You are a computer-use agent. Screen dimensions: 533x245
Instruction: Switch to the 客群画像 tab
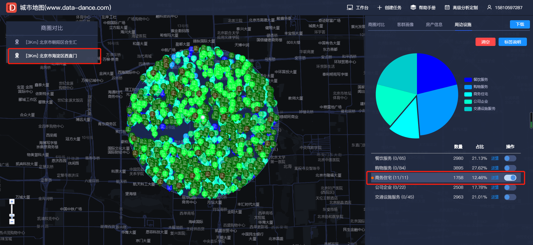[x=405, y=25]
